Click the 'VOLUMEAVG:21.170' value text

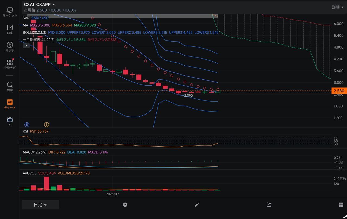(x=73, y=173)
